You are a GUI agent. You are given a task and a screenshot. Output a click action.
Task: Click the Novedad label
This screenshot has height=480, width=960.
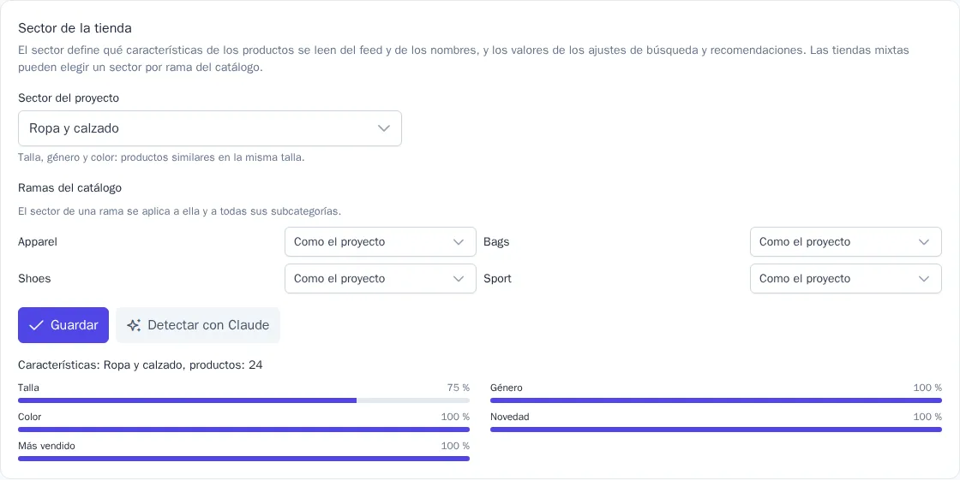pos(509,417)
